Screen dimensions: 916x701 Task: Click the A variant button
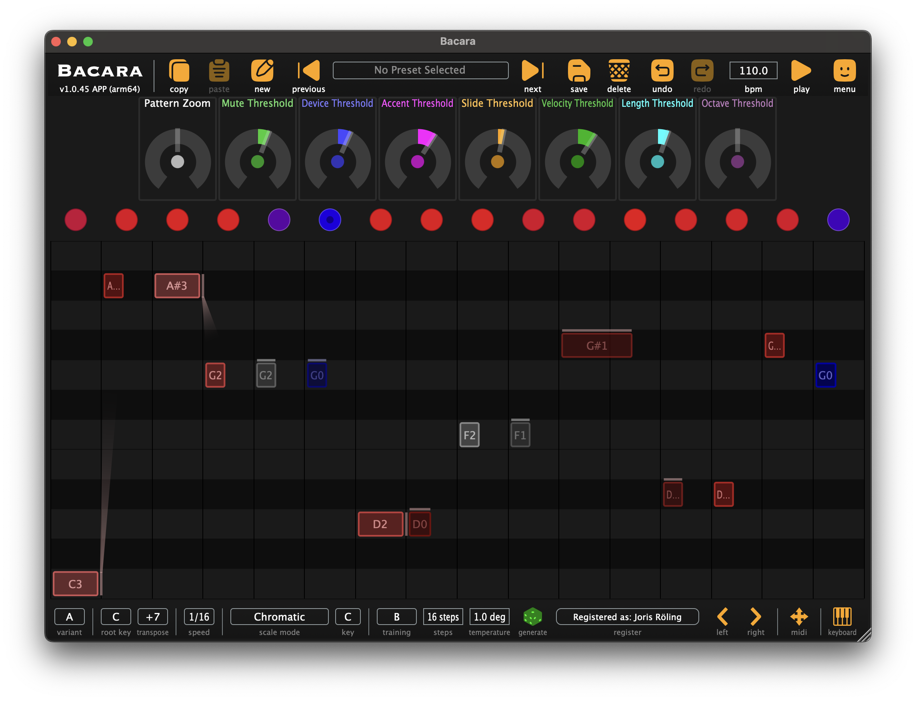(x=69, y=617)
